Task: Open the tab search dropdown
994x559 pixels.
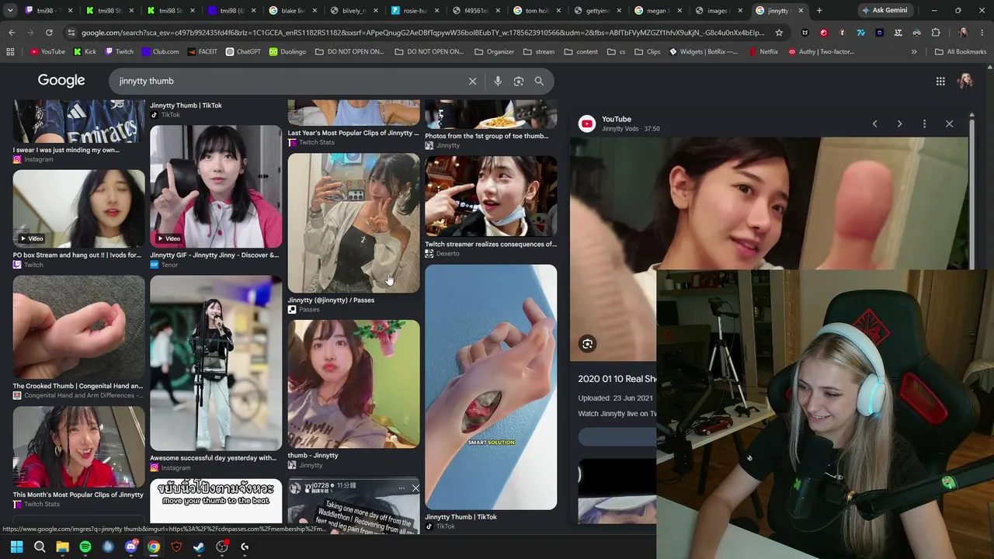Action: click(x=10, y=11)
